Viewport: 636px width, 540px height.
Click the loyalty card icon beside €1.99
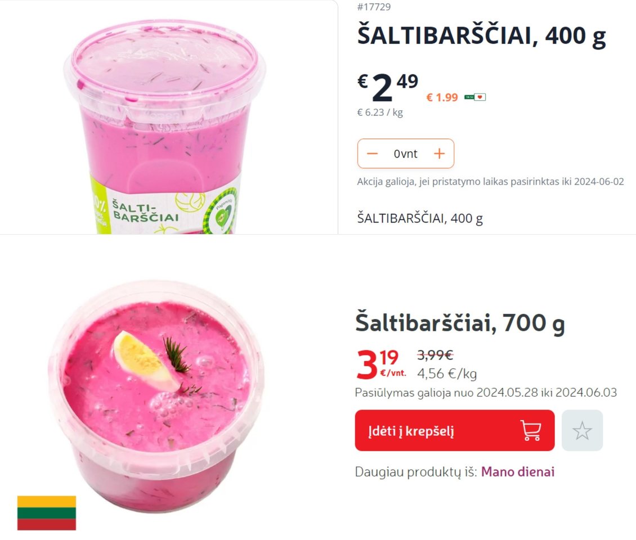[x=475, y=97]
